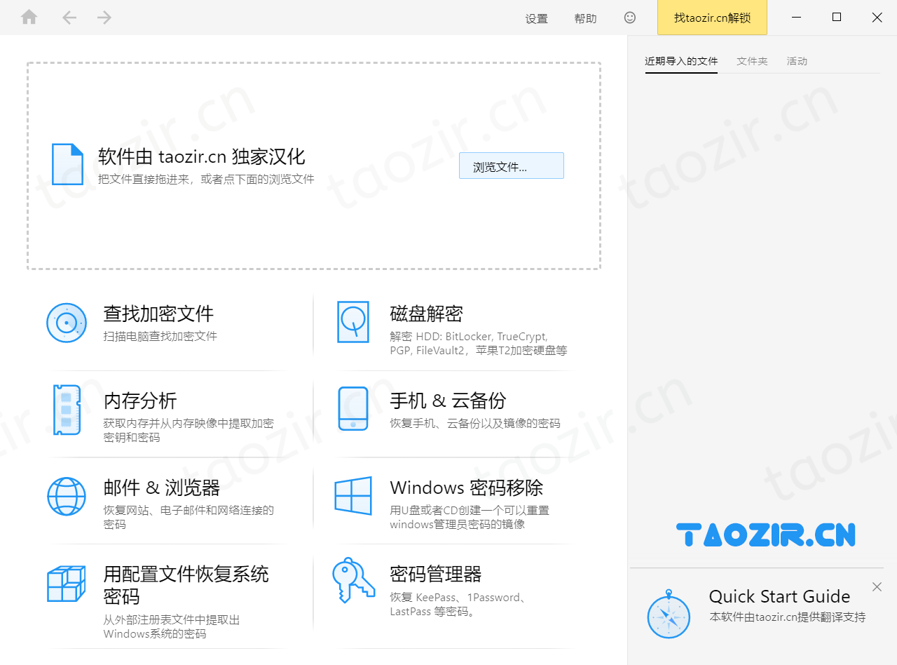Open the Quick Start Guide compass icon
Screen dimensions: 897x665
(669, 612)
